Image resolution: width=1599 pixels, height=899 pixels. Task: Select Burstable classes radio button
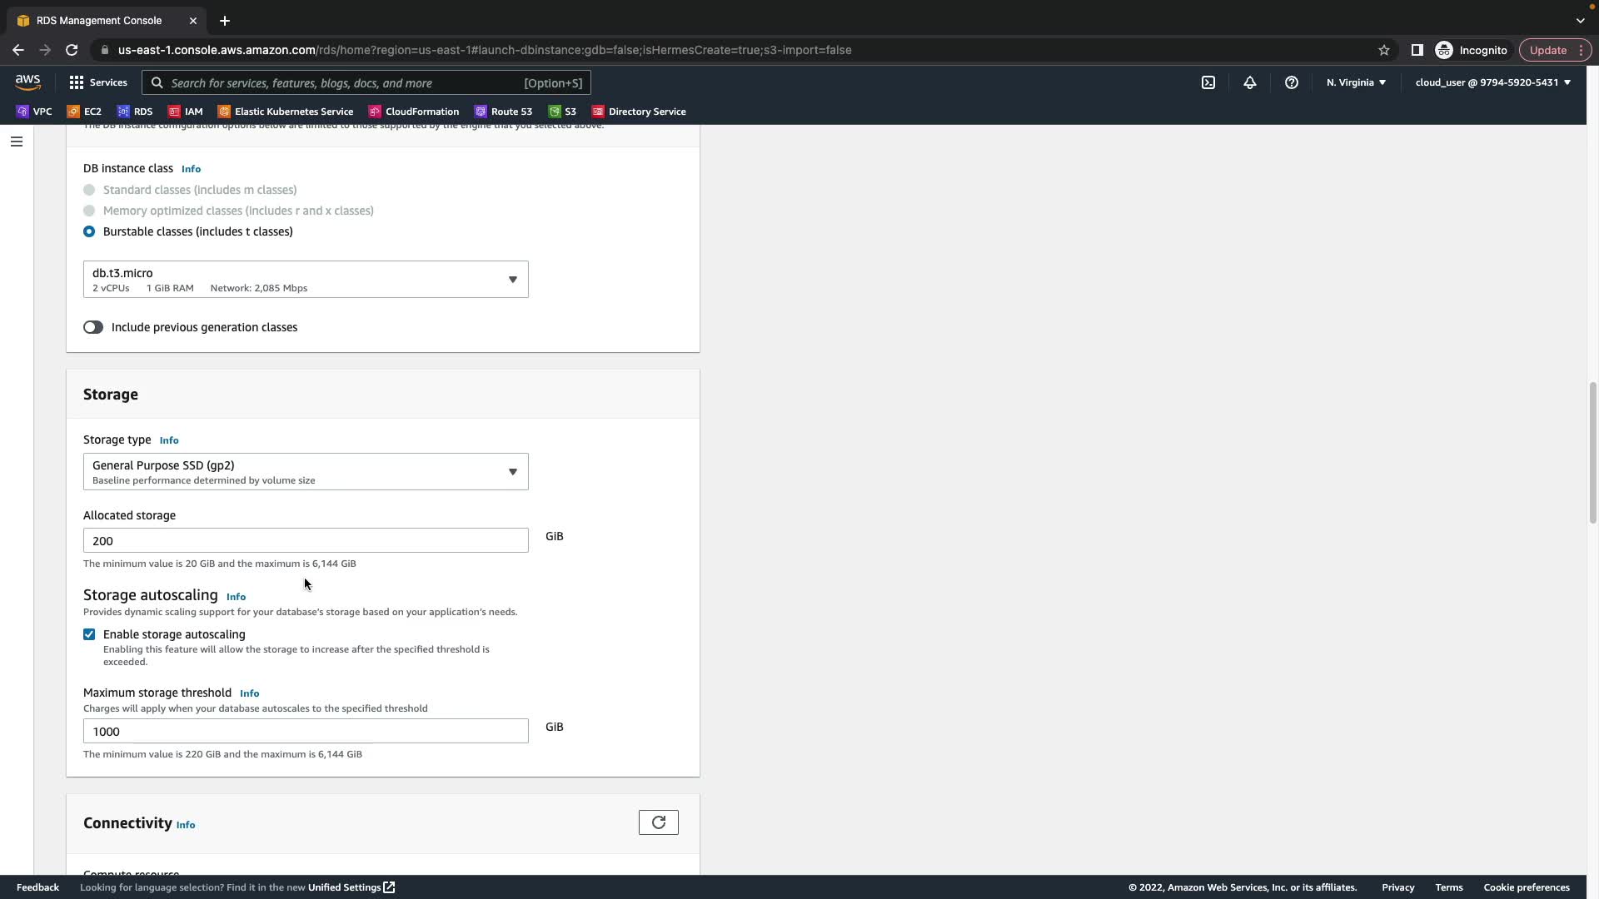click(89, 231)
